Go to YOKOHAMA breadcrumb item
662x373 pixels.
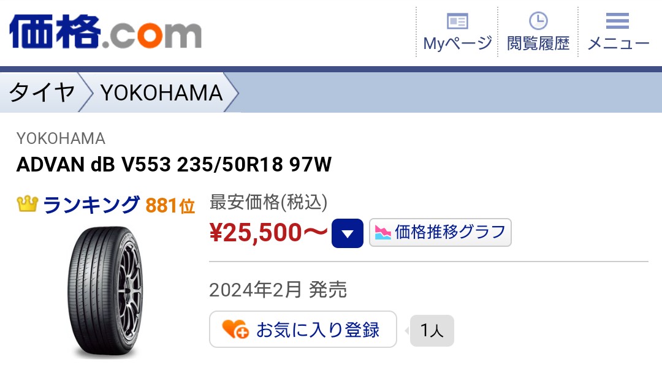[161, 92]
